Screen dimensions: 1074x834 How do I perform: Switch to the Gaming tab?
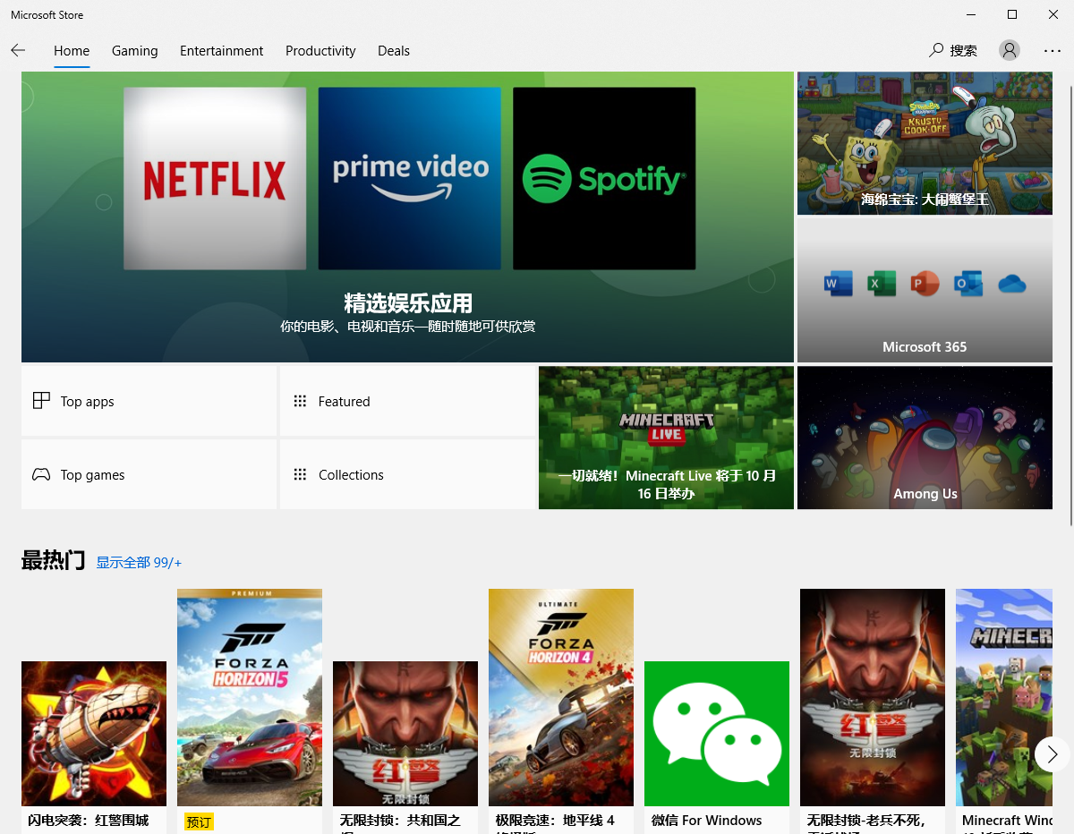click(134, 51)
